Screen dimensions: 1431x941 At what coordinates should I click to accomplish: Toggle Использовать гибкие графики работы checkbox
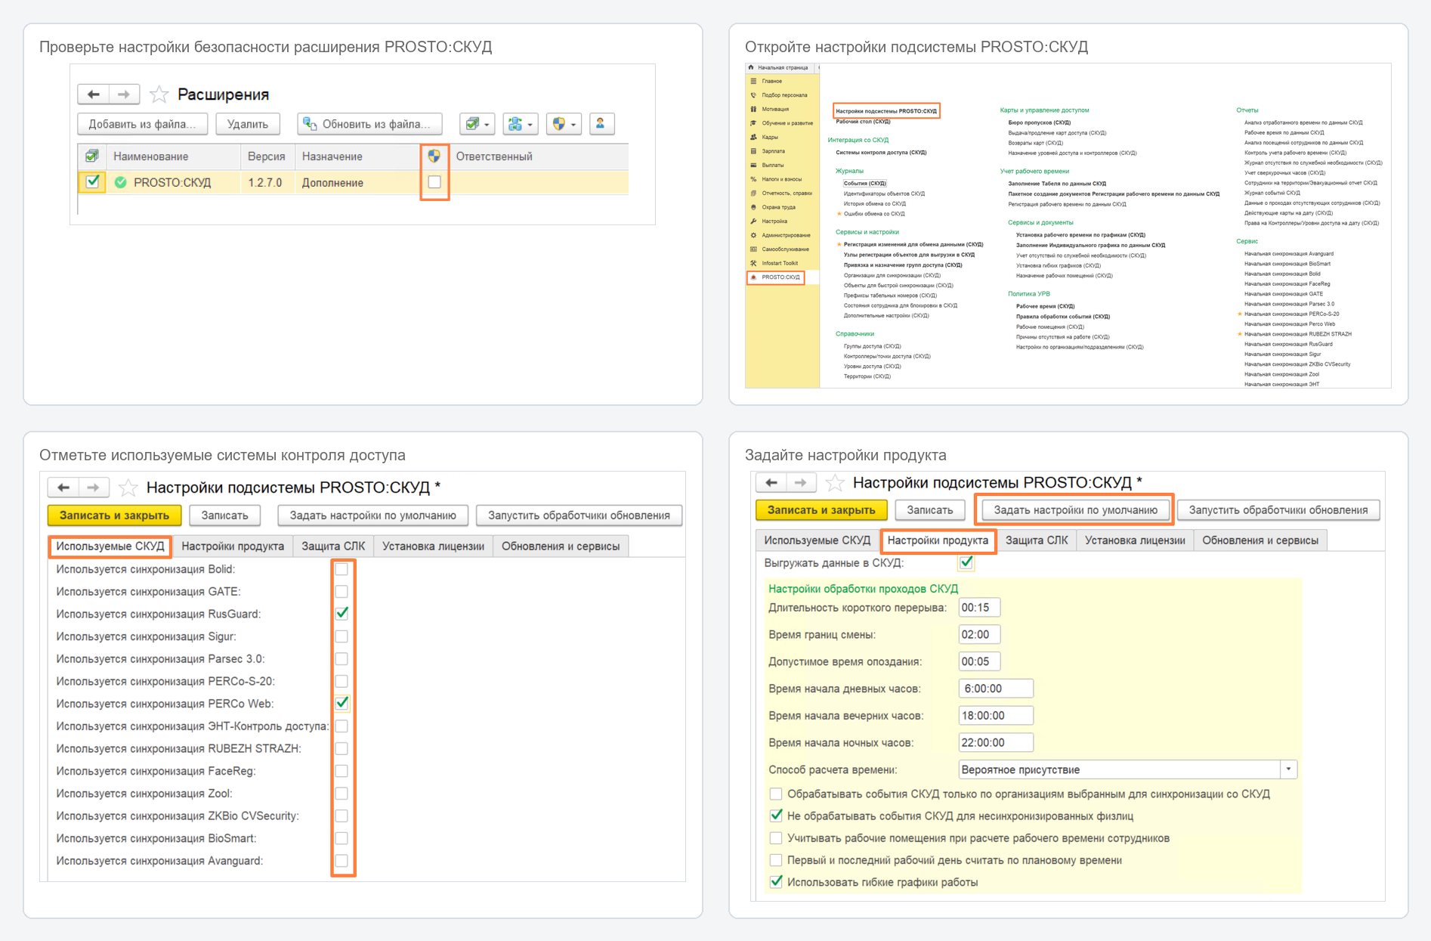click(775, 881)
